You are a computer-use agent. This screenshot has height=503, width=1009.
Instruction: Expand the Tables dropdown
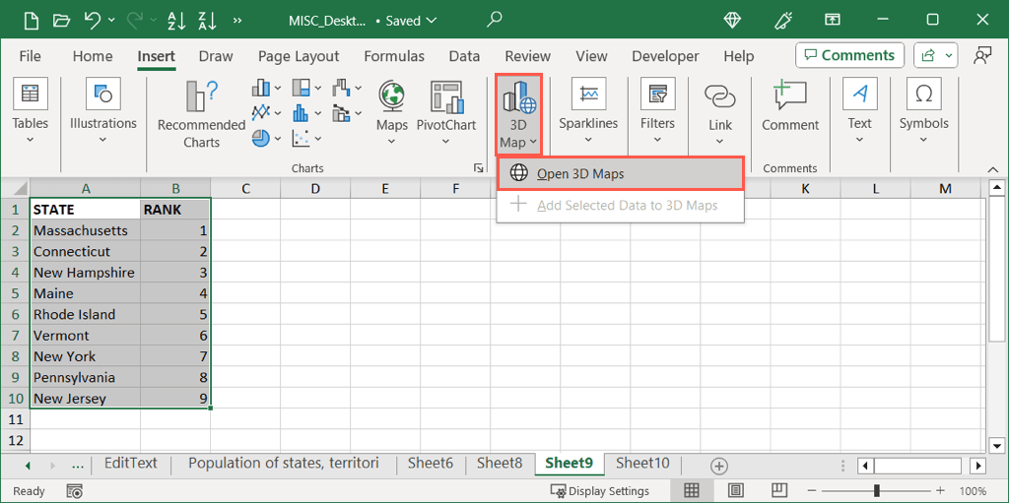(30, 139)
